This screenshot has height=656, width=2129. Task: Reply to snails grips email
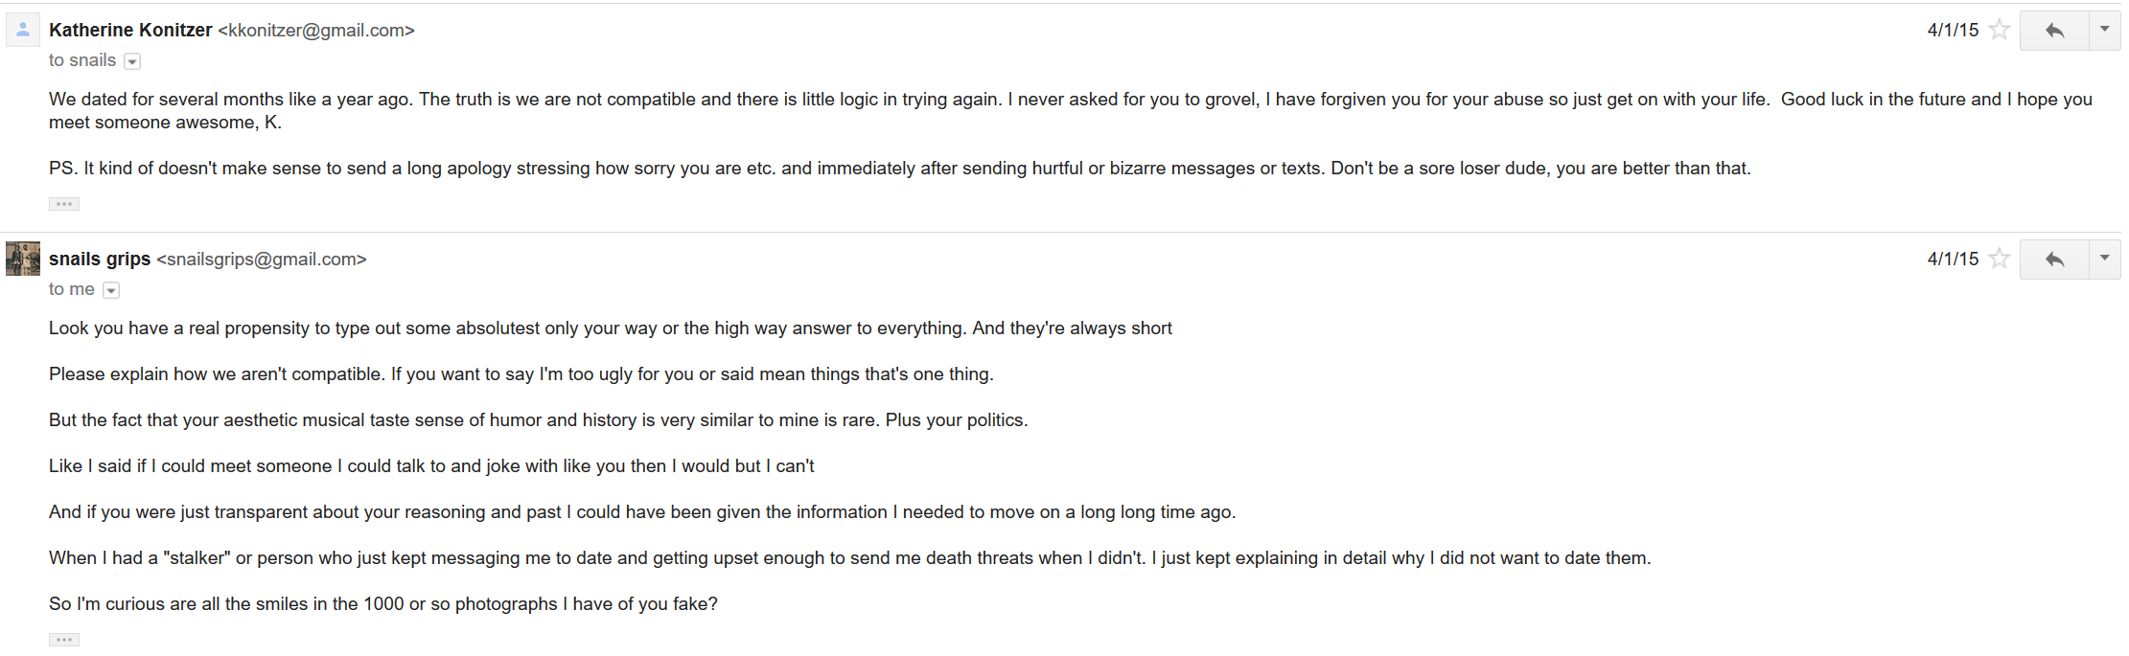(x=2054, y=260)
